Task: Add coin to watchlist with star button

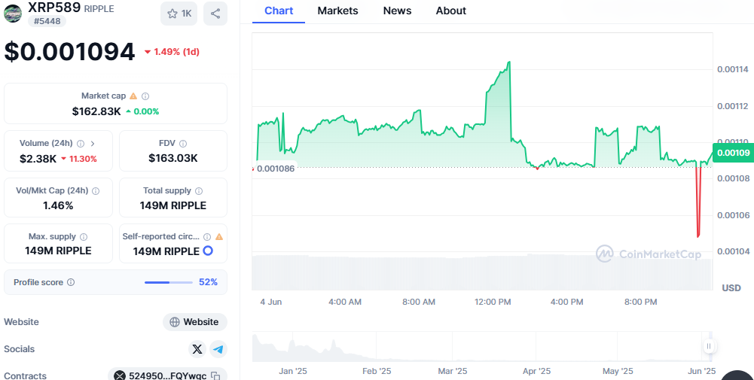Action: click(x=179, y=14)
